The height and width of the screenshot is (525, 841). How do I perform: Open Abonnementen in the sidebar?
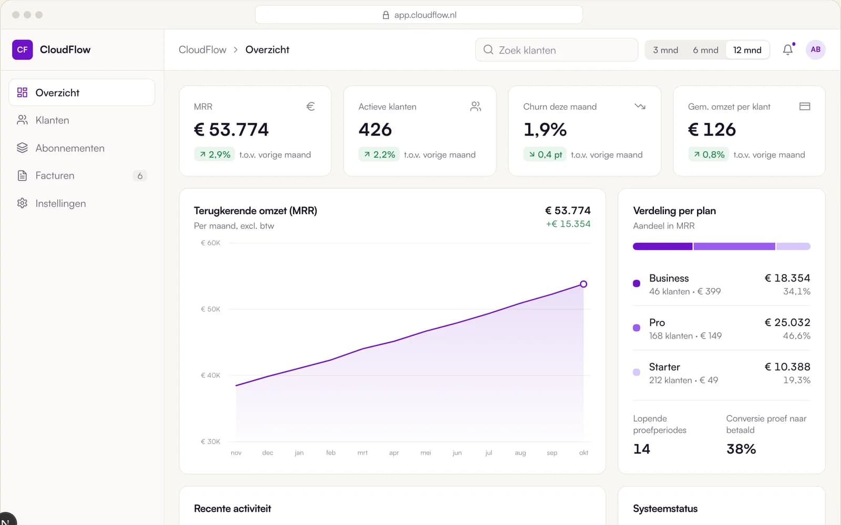click(82, 148)
